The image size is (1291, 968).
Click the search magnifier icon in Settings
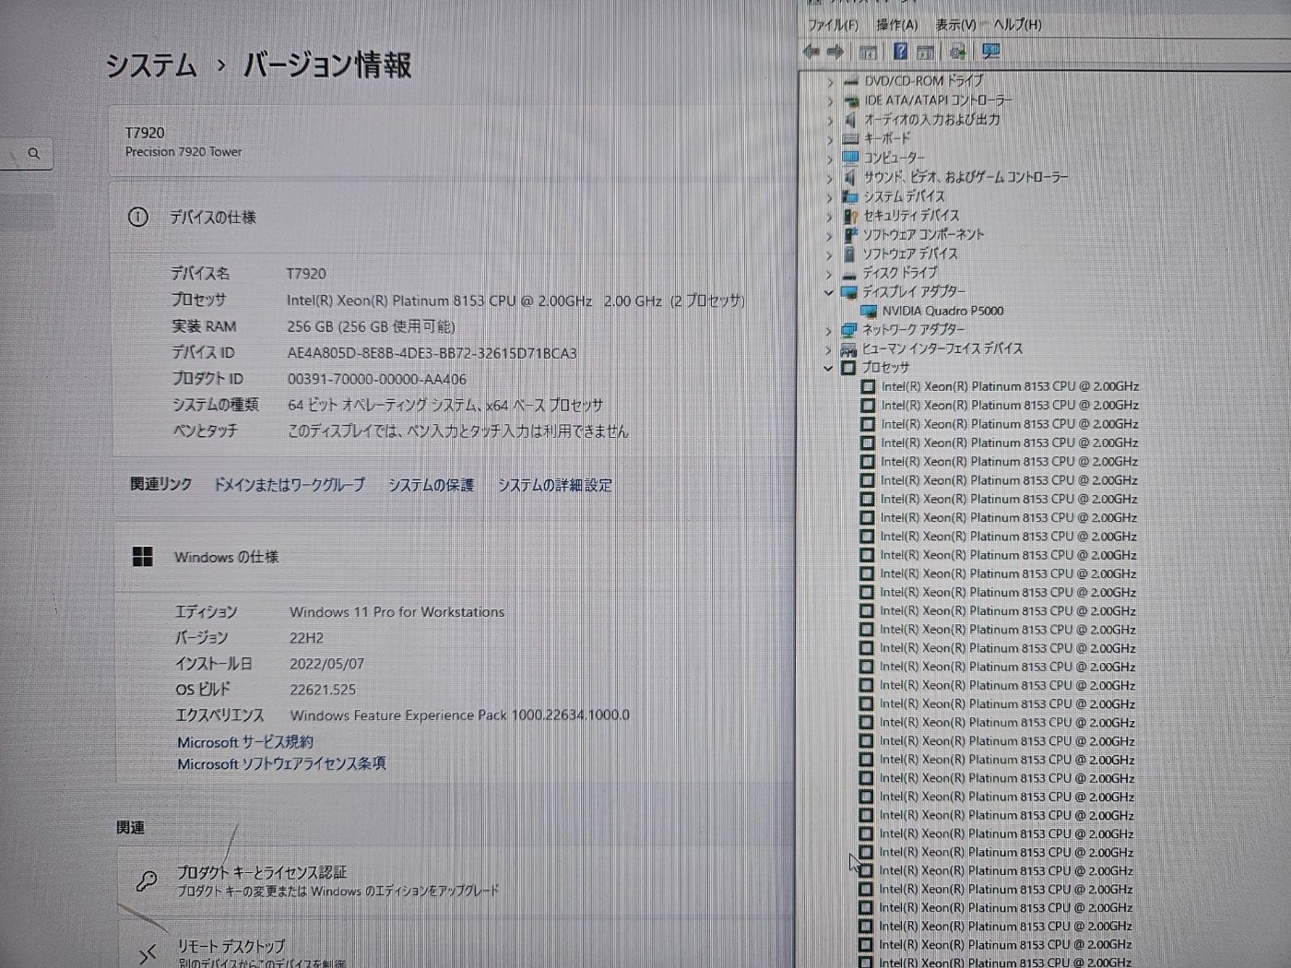pos(34,153)
